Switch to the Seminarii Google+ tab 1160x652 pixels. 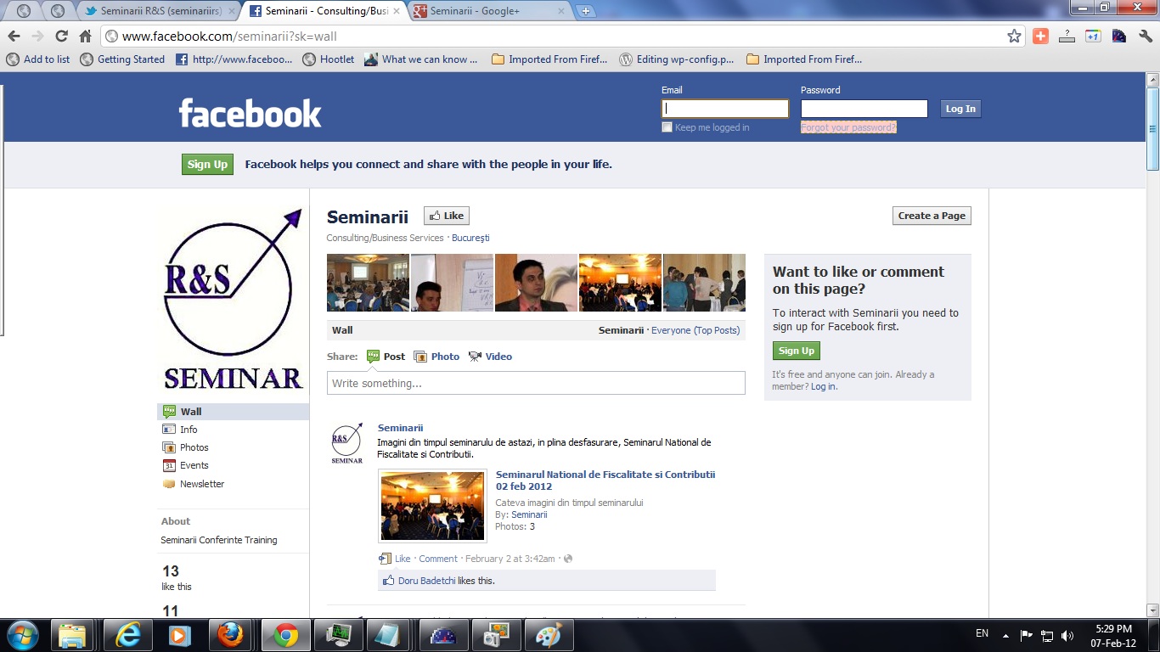[488, 11]
